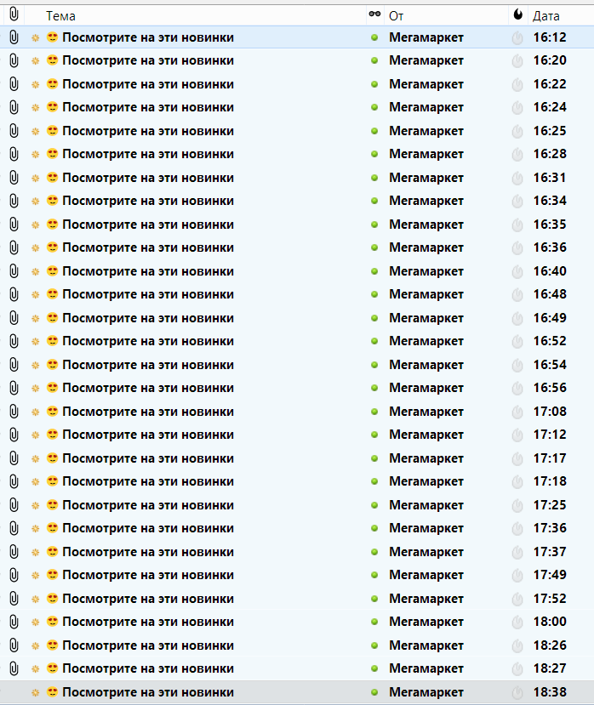
Task: Mark the 16:12 message as junk
Action: [517, 37]
